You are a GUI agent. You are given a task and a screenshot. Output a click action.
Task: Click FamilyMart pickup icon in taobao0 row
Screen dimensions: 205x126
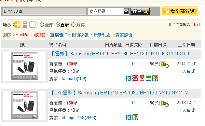(x=148, y=78)
